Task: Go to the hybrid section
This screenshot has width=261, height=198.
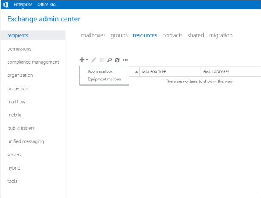Action: tap(14, 168)
